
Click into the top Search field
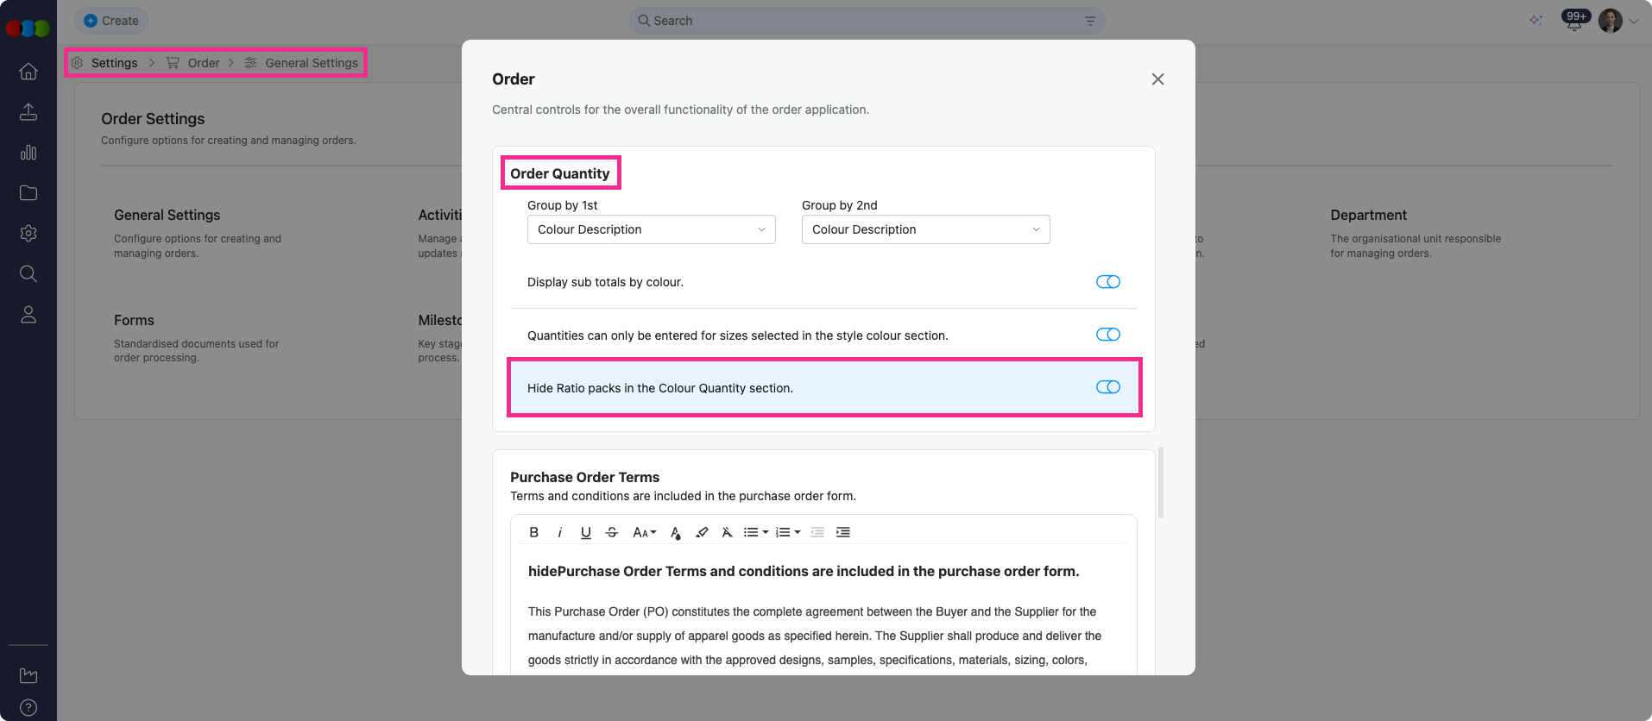coord(863,21)
